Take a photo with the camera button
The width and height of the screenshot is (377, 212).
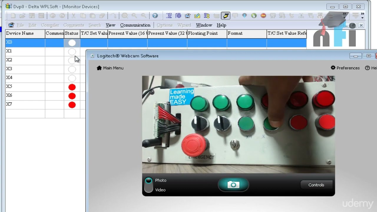[233, 185]
